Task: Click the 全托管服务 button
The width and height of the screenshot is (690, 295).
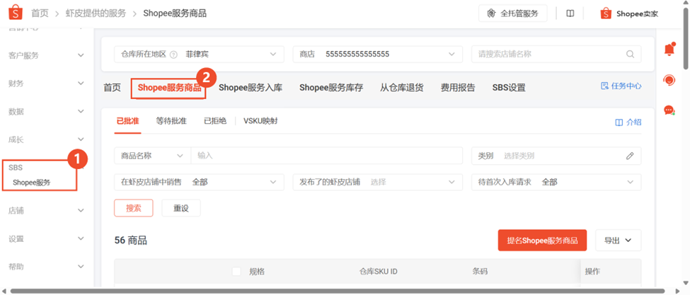Action: coord(512,13)
